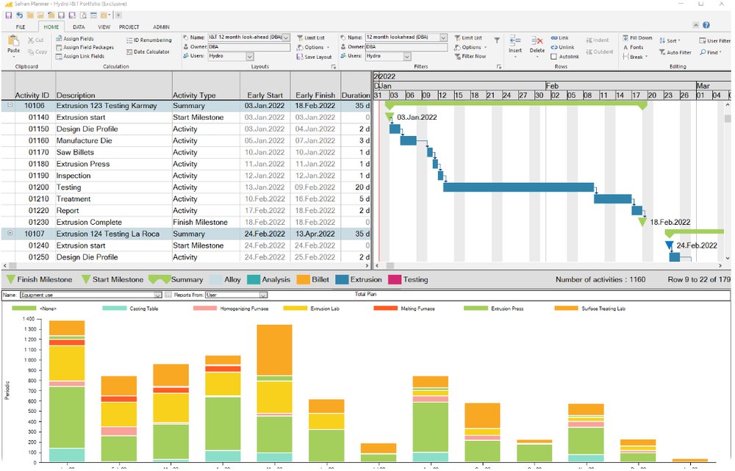Click the Surface Treating Lab legend entry
This screenshot has width=735, height=471.
click(590, 309)
